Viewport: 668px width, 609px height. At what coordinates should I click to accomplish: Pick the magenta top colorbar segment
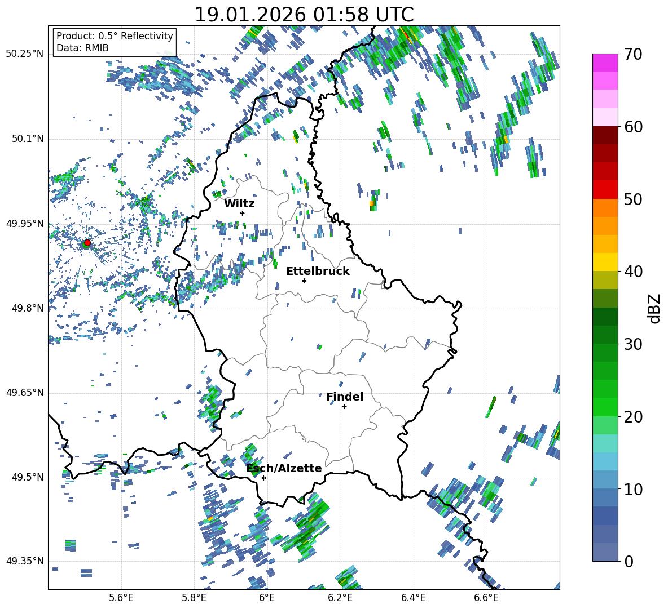[x=605, y=63]
